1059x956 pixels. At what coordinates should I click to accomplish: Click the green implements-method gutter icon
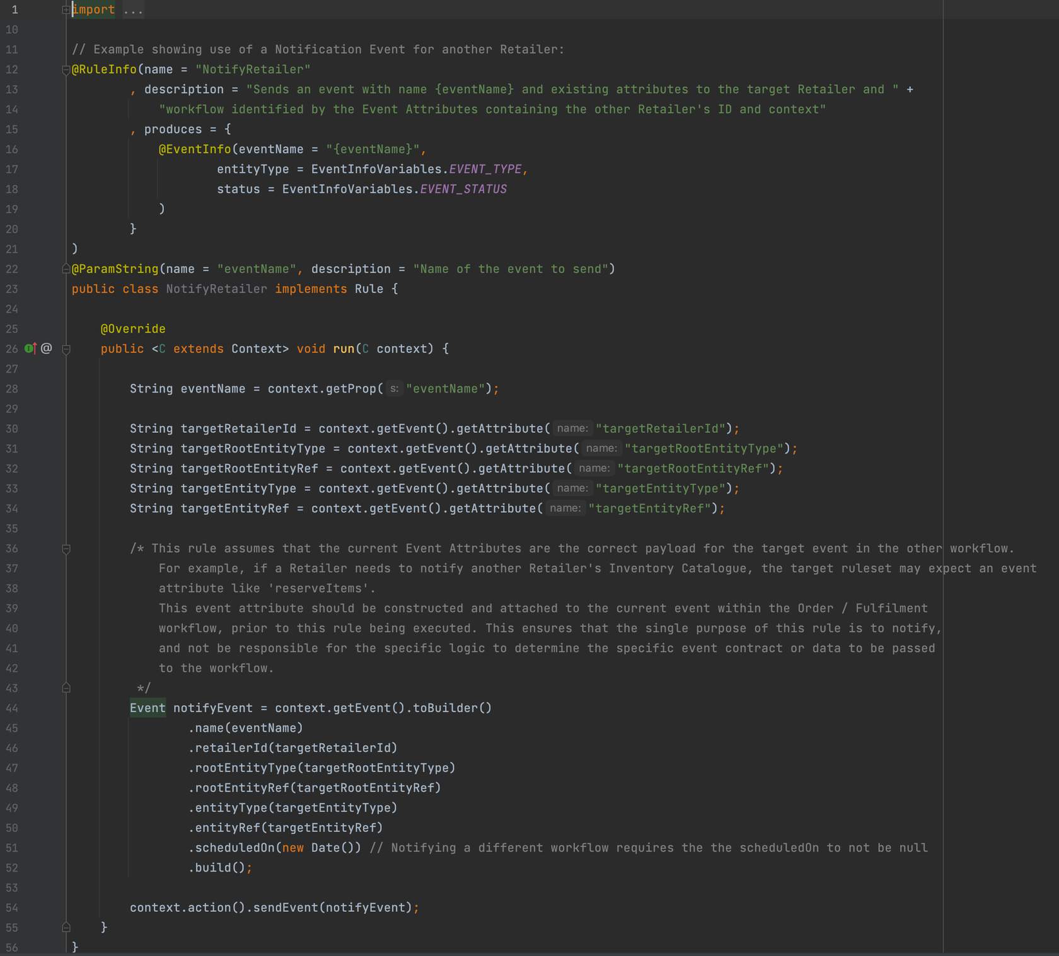click(30, 348)
